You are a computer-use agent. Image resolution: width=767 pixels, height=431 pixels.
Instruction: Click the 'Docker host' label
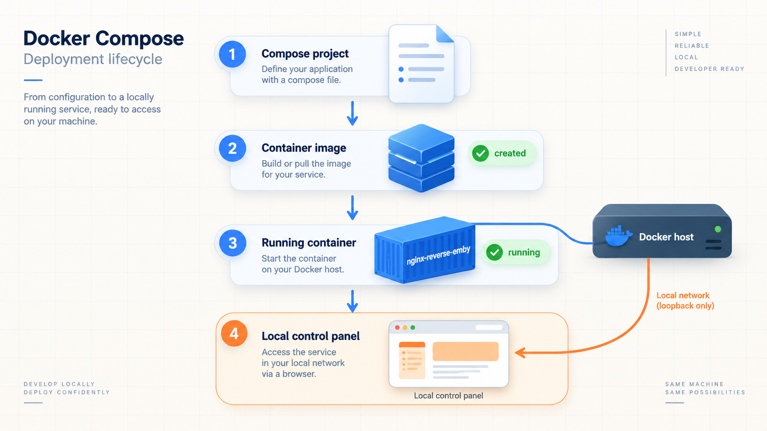[x=666, y=237]
